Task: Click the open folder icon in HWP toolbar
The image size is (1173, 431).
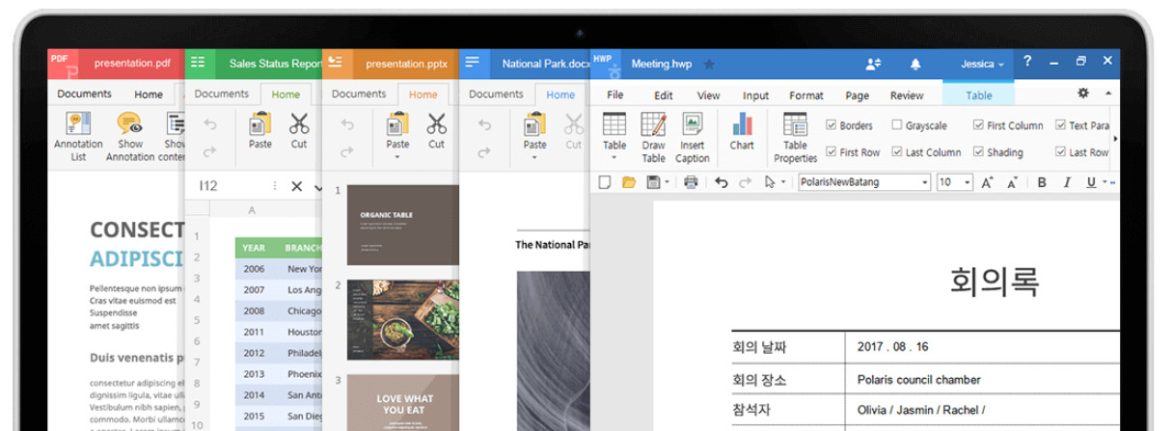Action: [x=629, y=182]
